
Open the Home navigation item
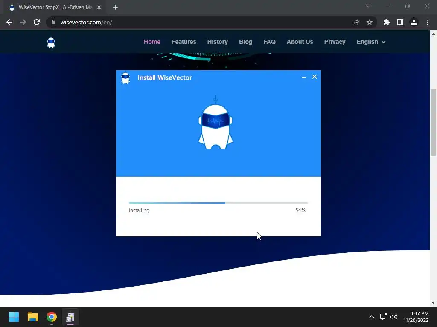pyautogui.click(x=152, y=42)
